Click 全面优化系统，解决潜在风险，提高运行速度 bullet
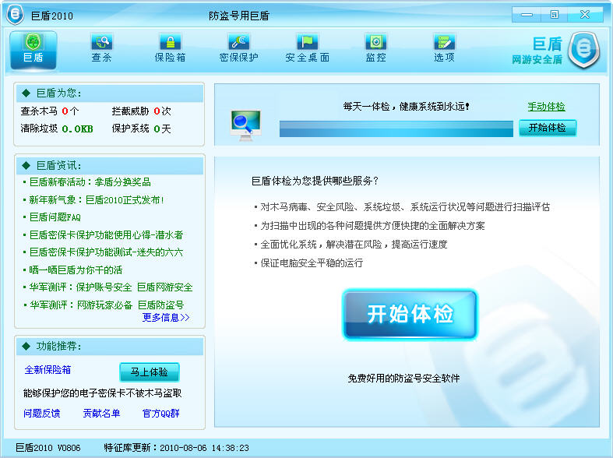Screen dimensions: 613x458 354,245
